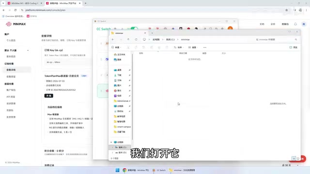Click the MiniMax logo on the console page

pos(15,24)
